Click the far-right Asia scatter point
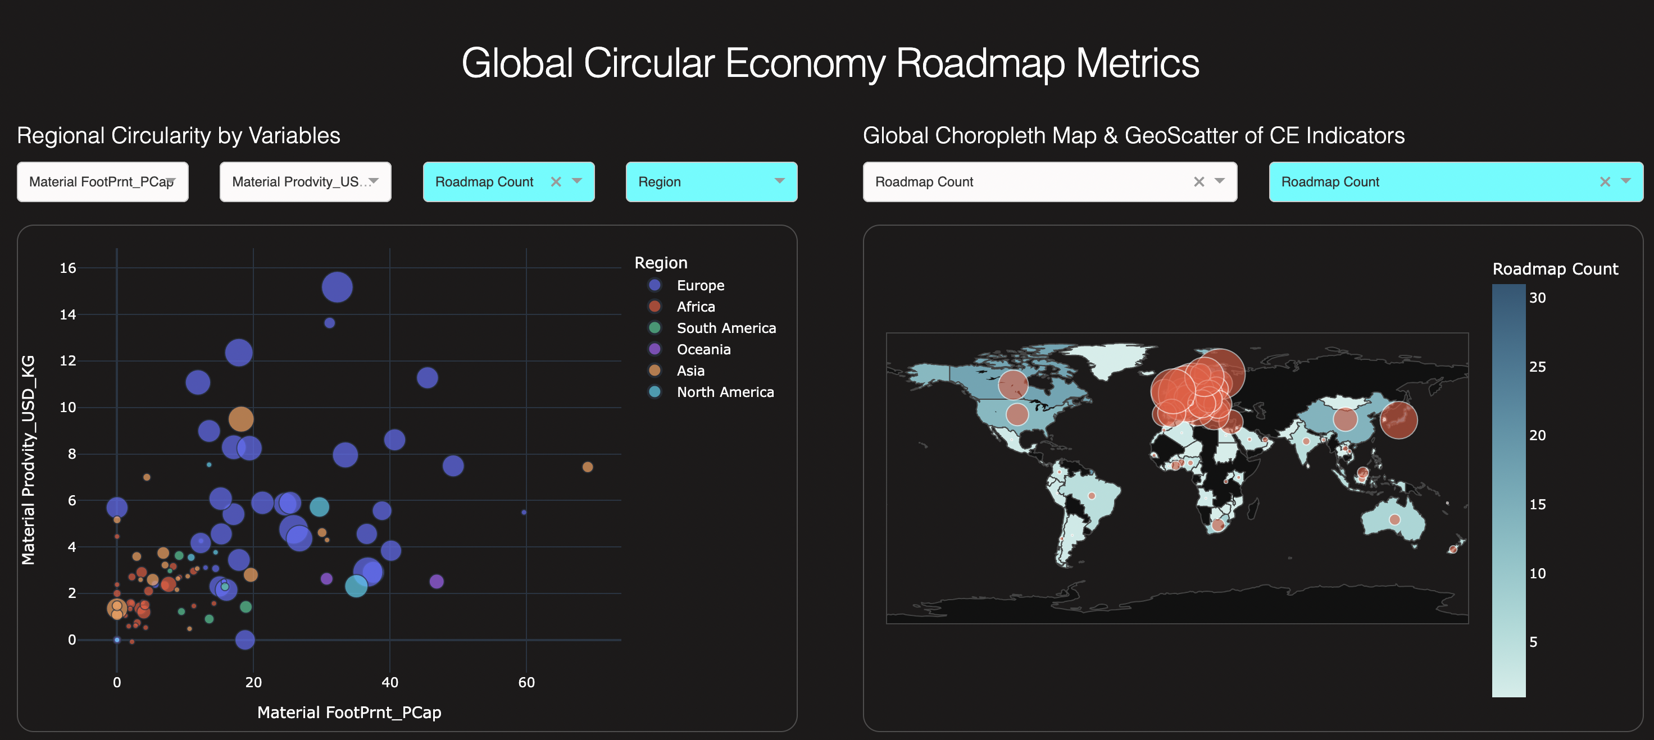Viewport: 1654px width, 740px height. (x=588, y=467)
